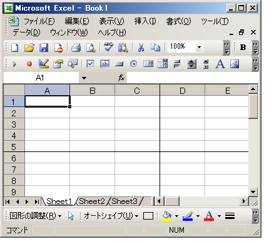Choose the Select Objects arrow pointer
Image resolution: width=274 pixels, height=244 pixels.
[x=71, y=216]
